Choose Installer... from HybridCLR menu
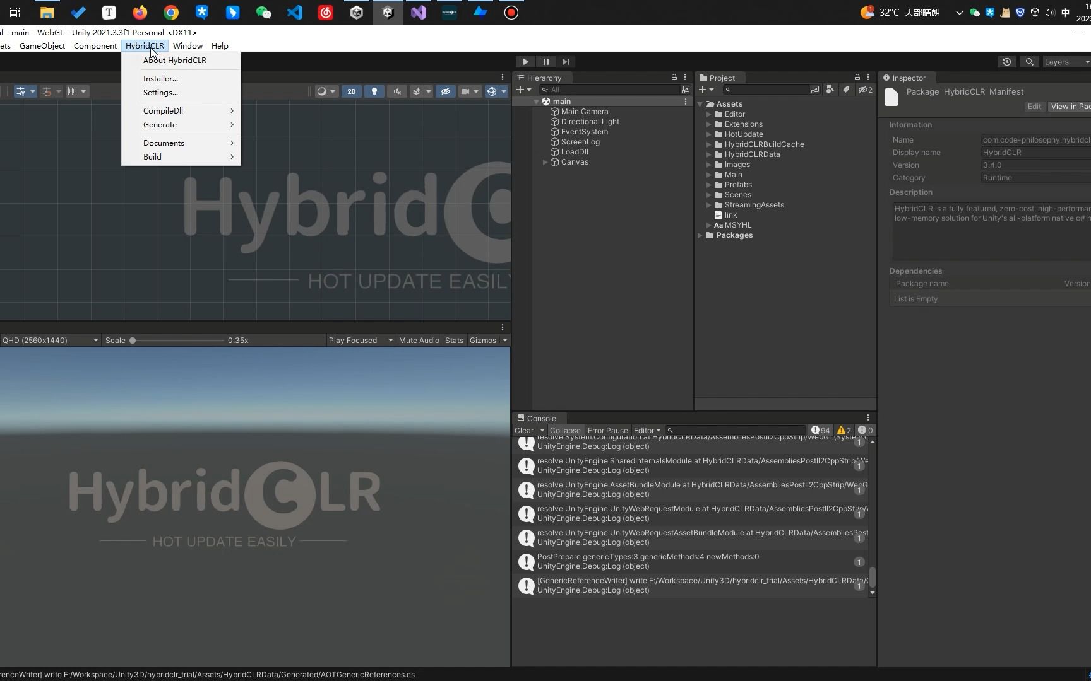This screenshot has width=1091, height=681. tap(160, 79)
